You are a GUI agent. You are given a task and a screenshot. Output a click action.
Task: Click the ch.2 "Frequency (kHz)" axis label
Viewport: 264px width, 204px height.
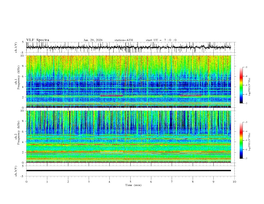click(x=18, y=133)
